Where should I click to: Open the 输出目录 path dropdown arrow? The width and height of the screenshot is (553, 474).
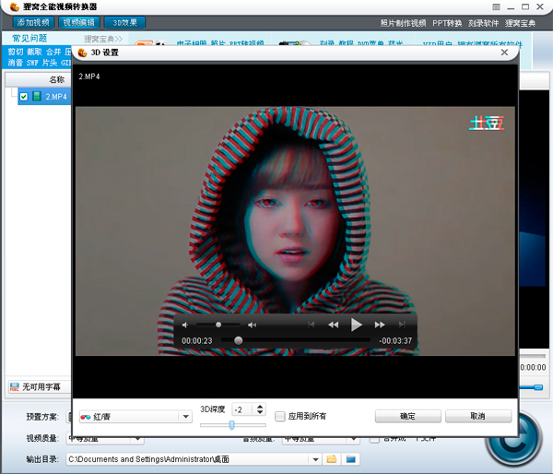pos(315,459)
